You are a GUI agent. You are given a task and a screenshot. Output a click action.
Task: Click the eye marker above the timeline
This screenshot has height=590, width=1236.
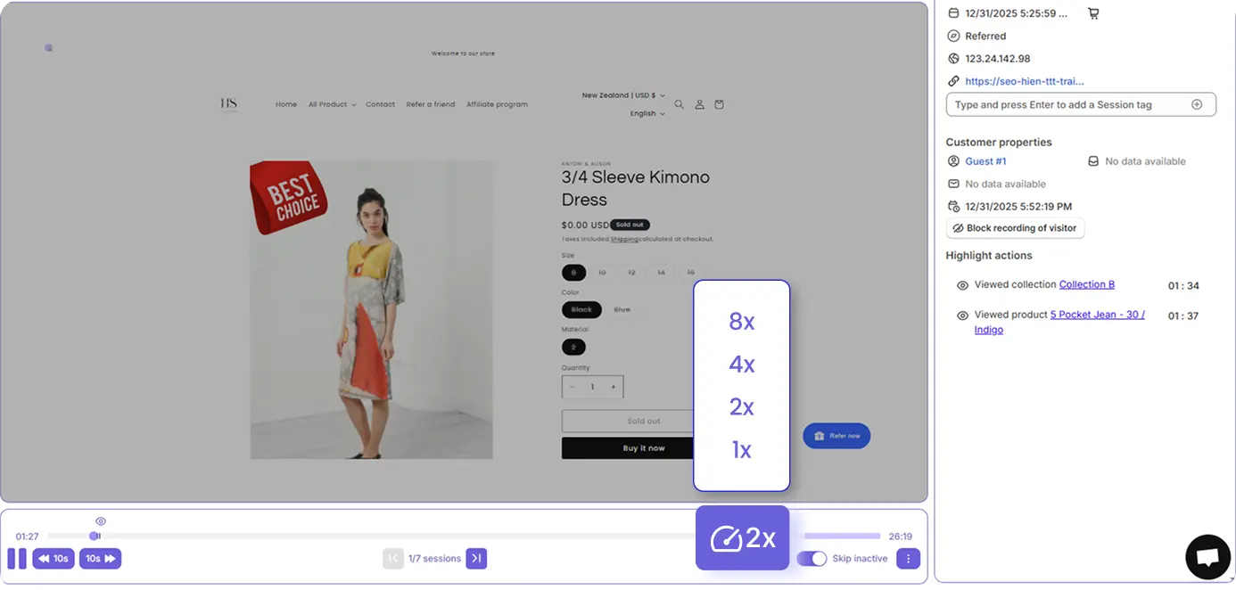coord(101,521)
